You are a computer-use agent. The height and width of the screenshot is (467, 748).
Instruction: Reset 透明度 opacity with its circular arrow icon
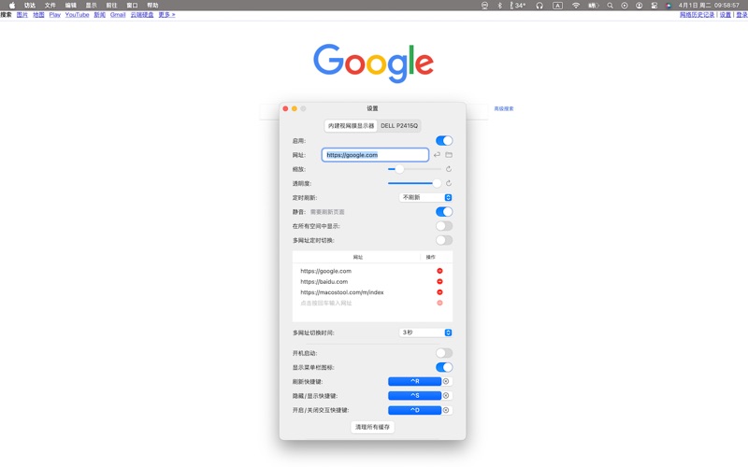click(x=449, y=183)
